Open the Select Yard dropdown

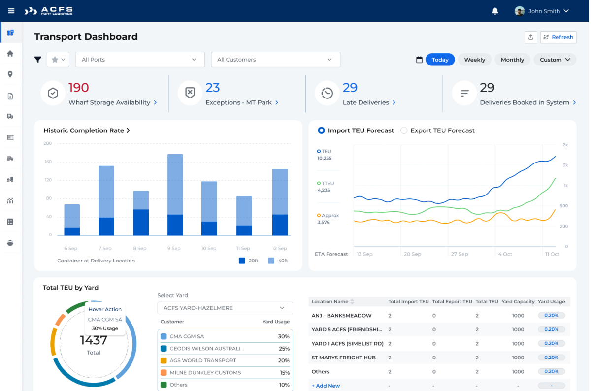pos(225,308)
